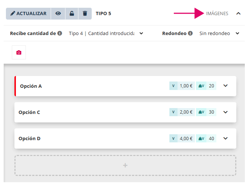The height and width of the screenshot is (187, 250).
Task: Delete Tipo 5 using the trash icon
Action: (x=85, y=13)
